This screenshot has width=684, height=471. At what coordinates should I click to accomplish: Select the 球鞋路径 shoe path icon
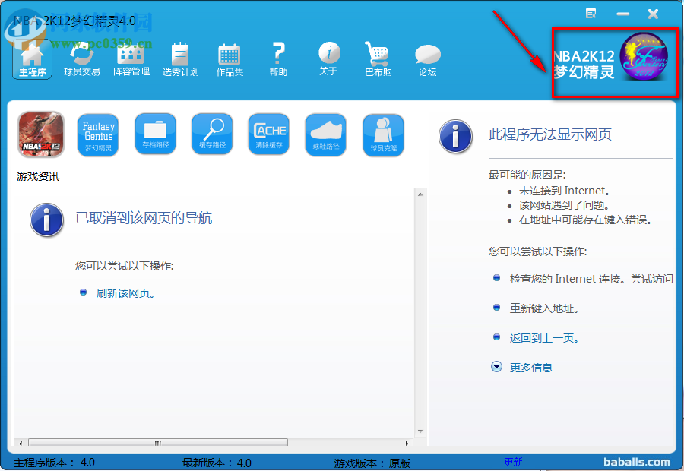[326, 135]
